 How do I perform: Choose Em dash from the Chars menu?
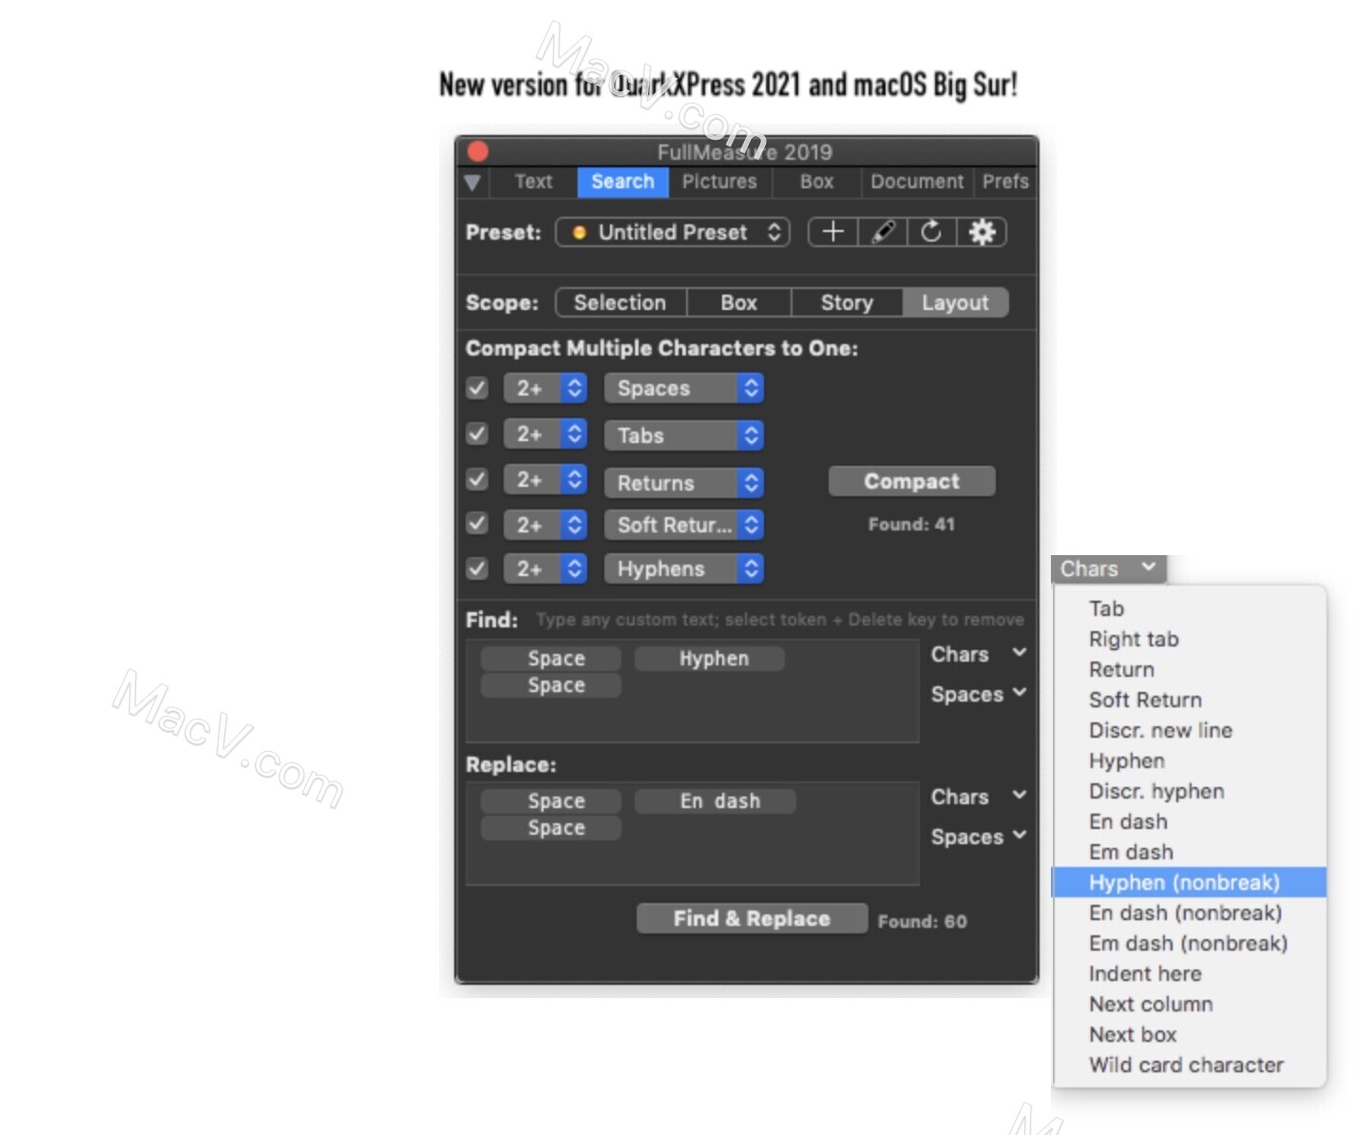1189,852
